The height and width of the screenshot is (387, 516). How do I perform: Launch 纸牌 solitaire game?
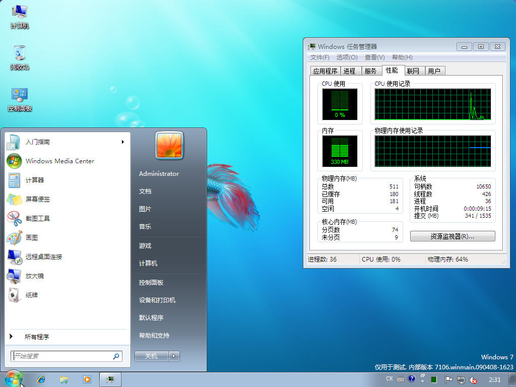coord(67,295)
